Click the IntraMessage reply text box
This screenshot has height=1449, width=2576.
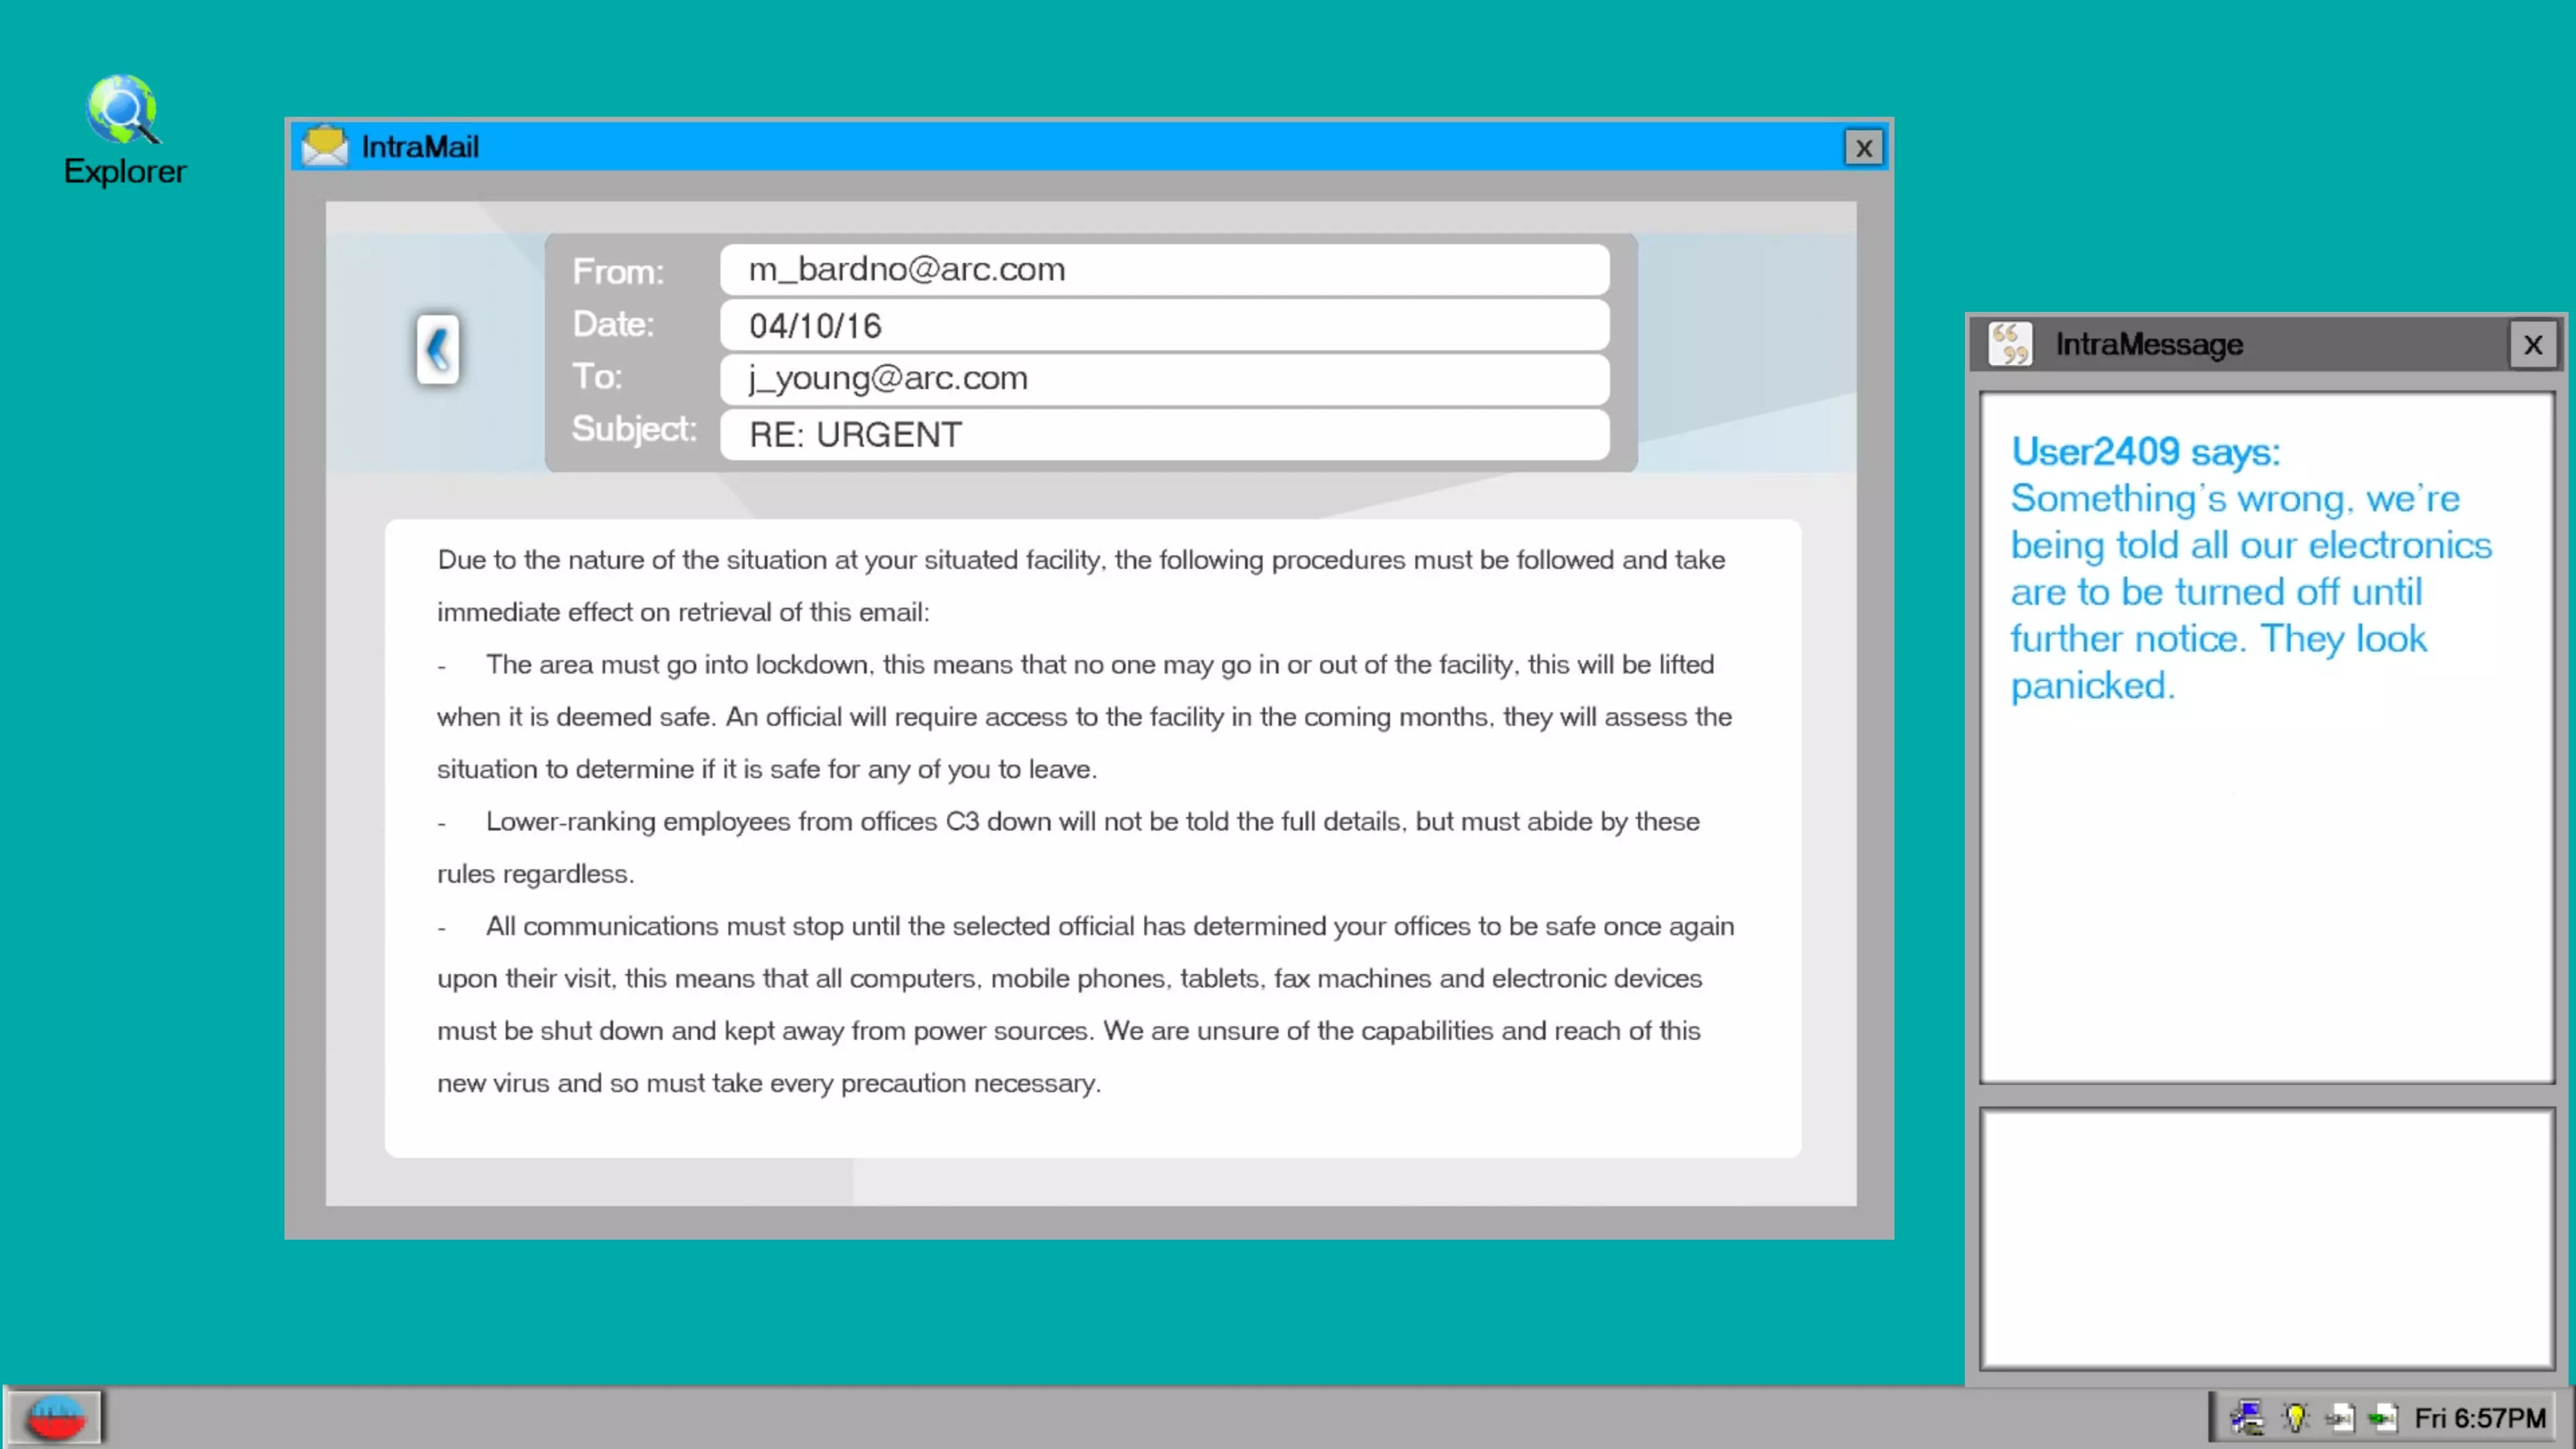2266,1237
